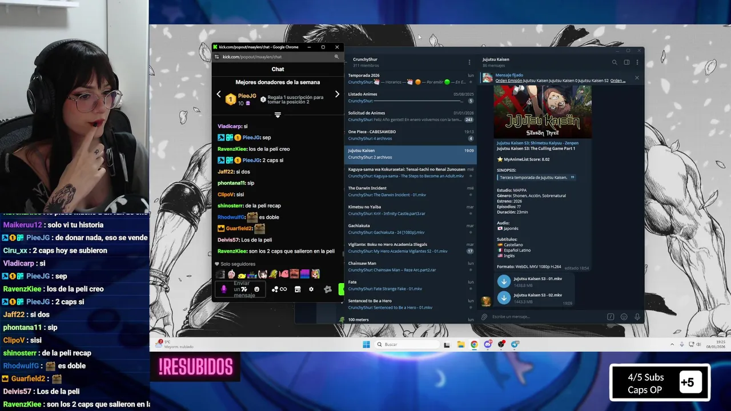
Task: Open Kaguya-sama wa Kokurasetai topic
Action: (411, 172)
